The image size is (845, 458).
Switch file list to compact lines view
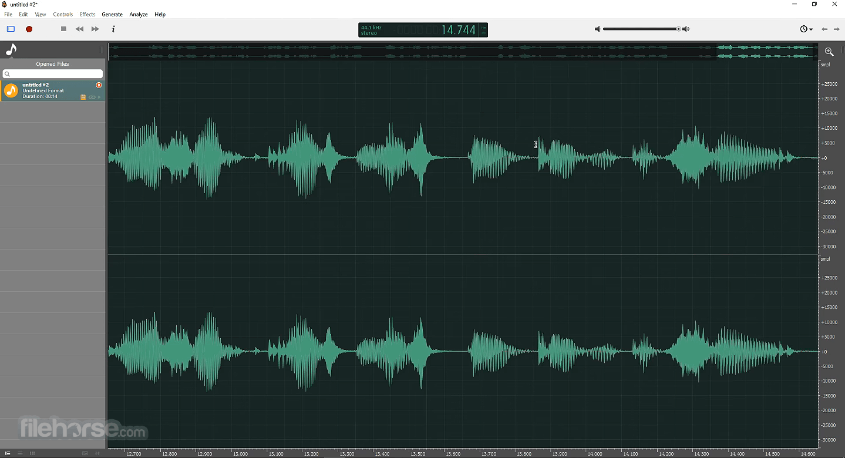pos(20,453)
